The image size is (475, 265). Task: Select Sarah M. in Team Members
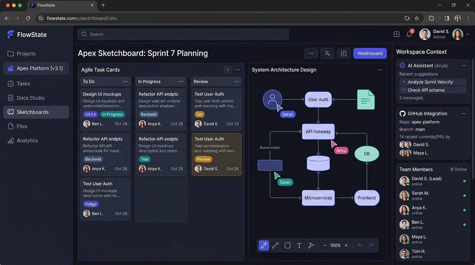[433, 196]
